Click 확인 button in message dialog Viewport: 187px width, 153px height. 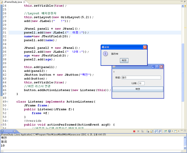pyautogui.click(x=124, y=60)
